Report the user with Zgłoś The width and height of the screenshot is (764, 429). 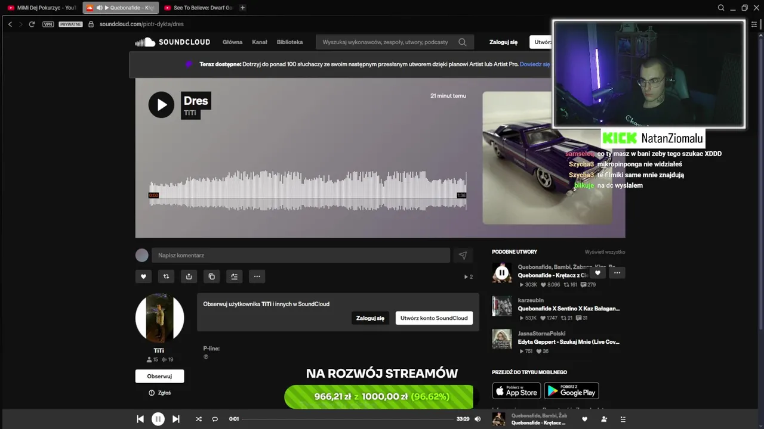pos(159,393)
